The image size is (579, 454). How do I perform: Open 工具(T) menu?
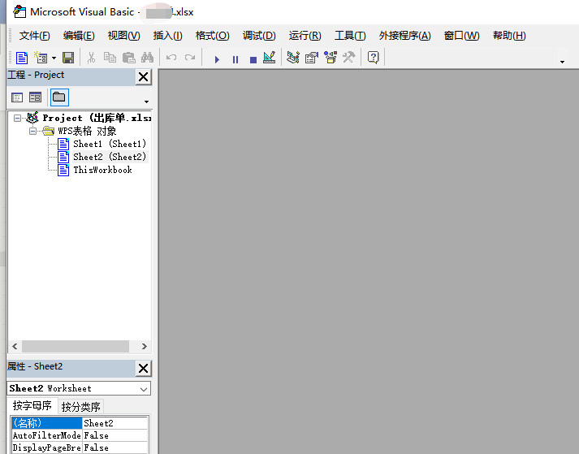pos(350,36)
